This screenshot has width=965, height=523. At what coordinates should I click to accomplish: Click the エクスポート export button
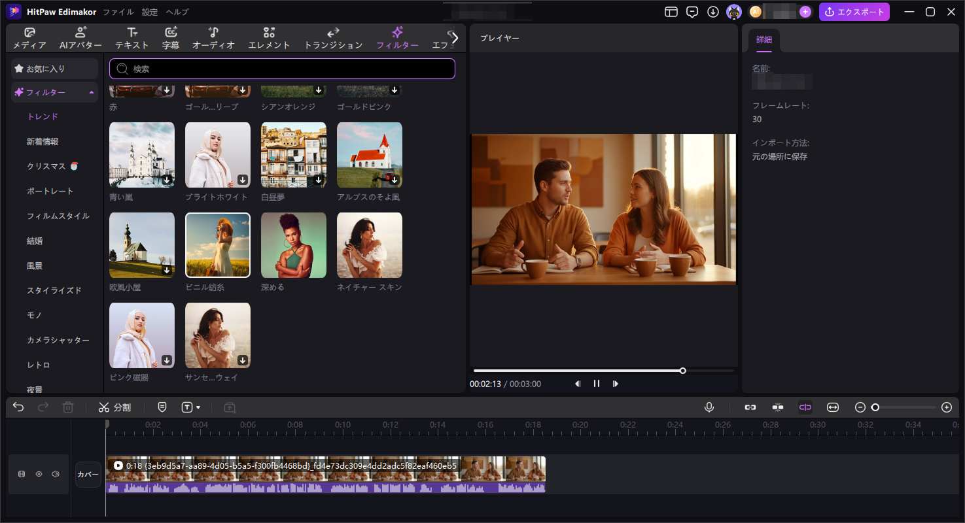coord(854,12)
